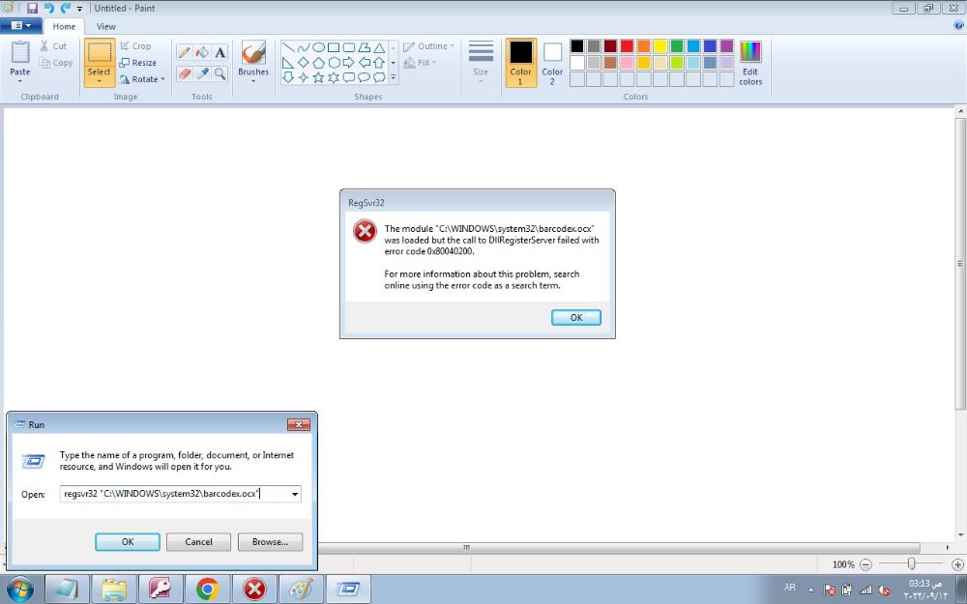Select the Color 2 background box
Viewport: 967px width, 604px height.
click(x=552, y=62)
